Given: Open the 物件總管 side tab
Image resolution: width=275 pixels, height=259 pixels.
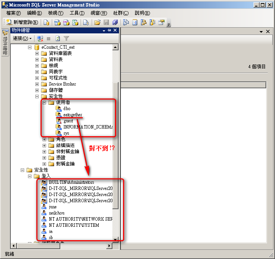Looking at the screenshot, I should click(x=5, y=42).
